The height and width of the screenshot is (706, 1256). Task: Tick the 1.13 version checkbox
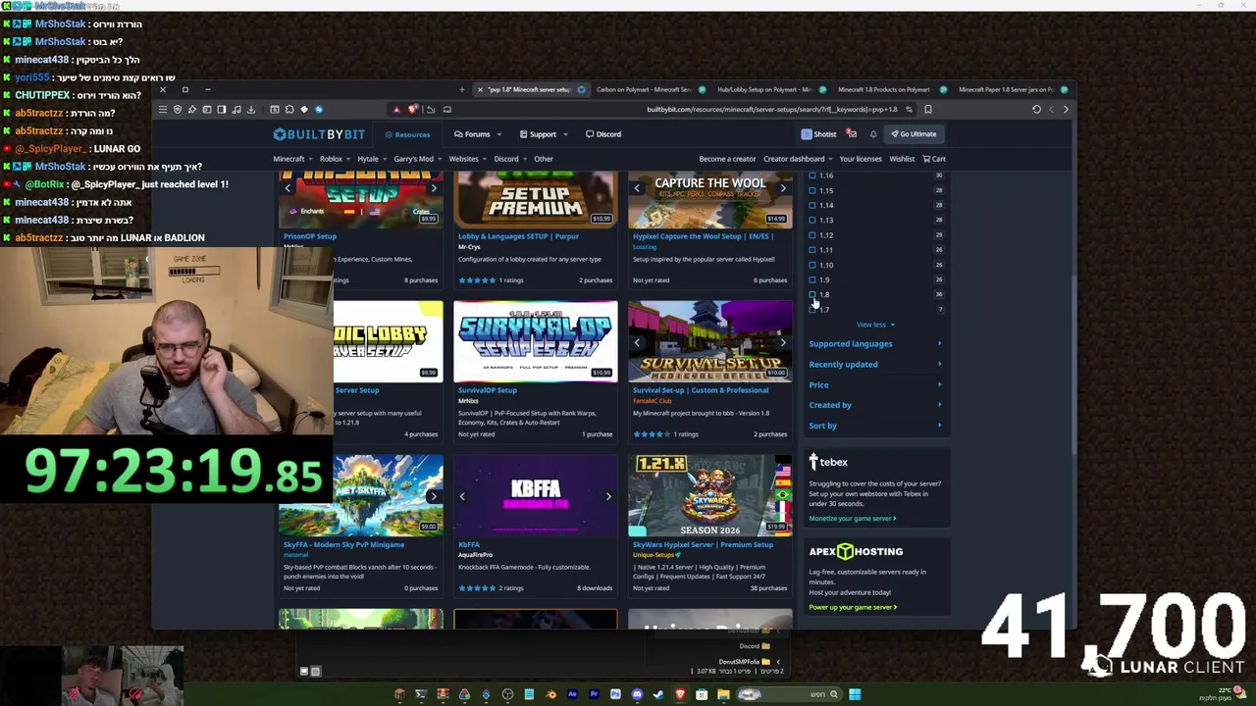click(x=811, y=220)
